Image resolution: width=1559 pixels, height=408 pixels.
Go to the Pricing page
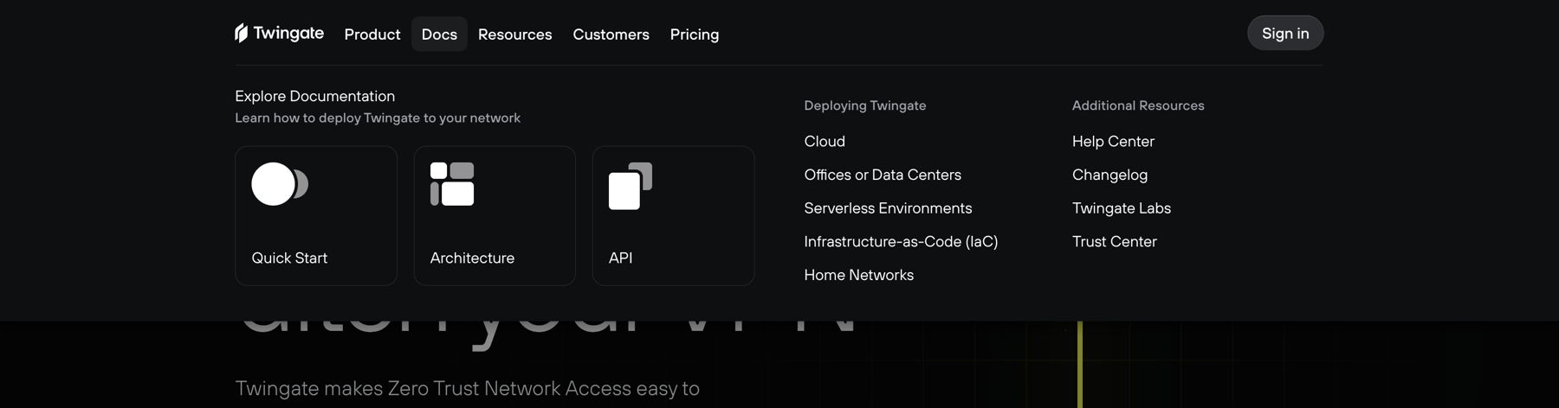coord(695,34)
